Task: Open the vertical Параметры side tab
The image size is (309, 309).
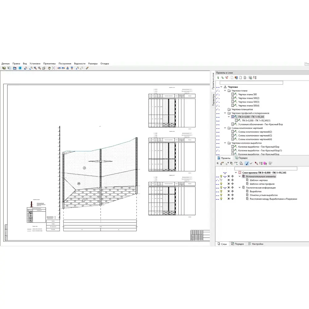Action: point(213,100)
